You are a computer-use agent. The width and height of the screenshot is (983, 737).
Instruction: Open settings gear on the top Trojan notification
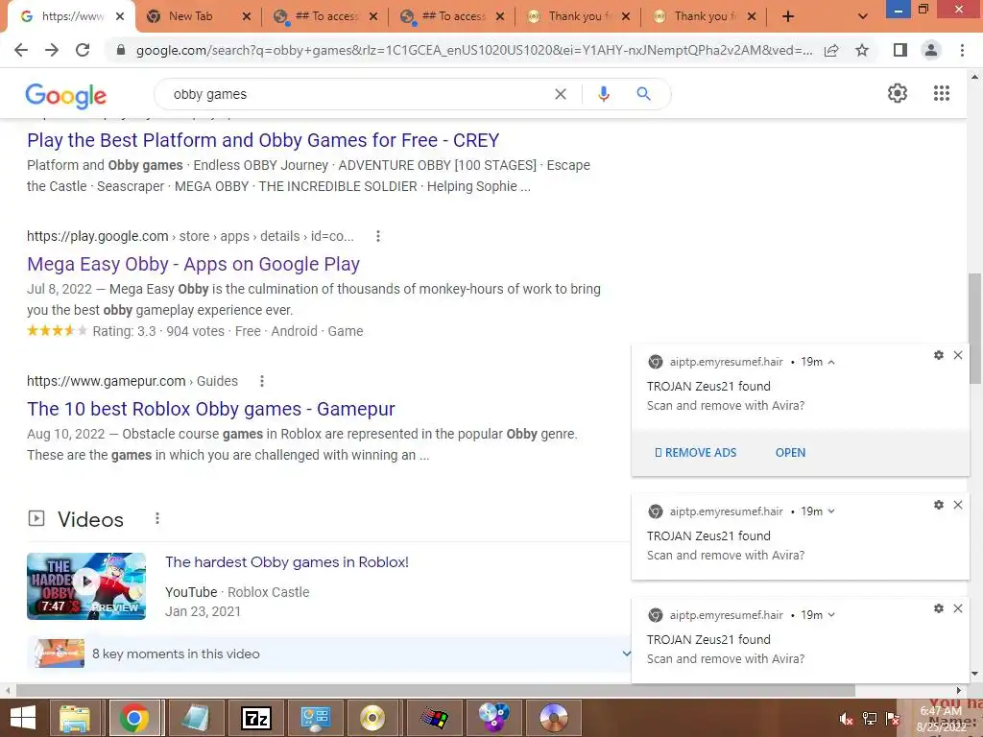pos(939,355)
